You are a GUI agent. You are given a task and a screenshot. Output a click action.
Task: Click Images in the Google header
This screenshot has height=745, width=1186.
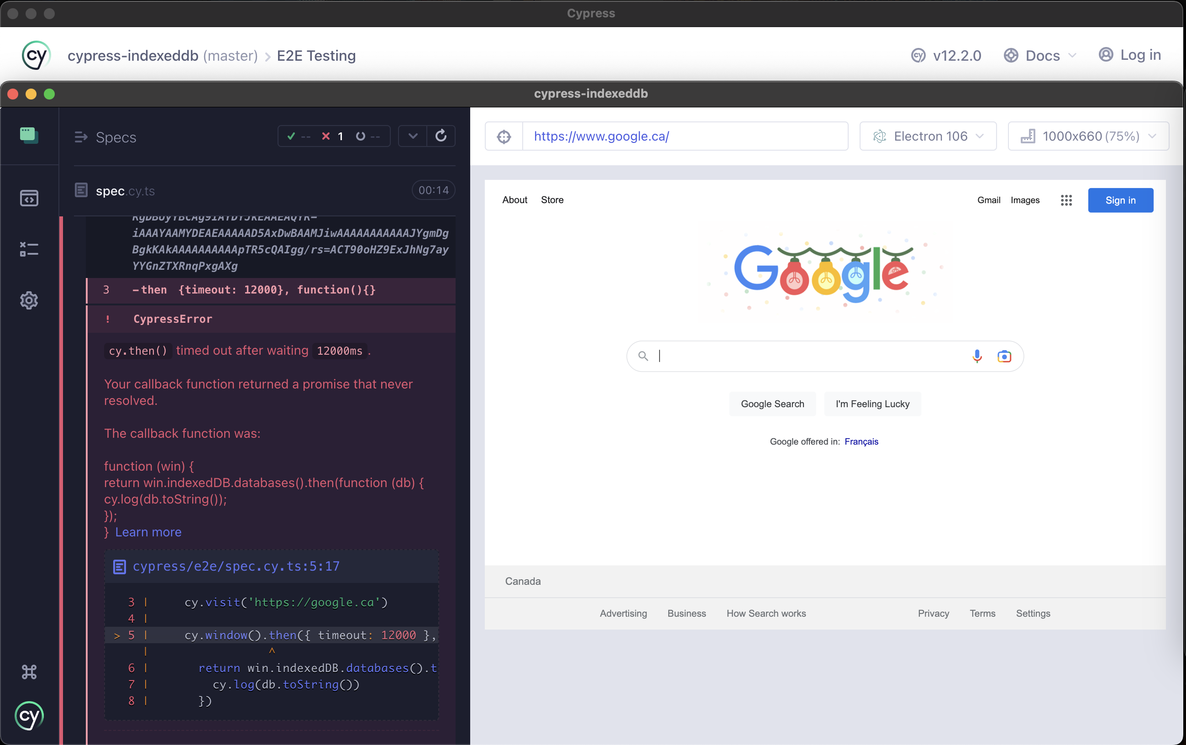pyautogui.click(x=1025, y=200)
